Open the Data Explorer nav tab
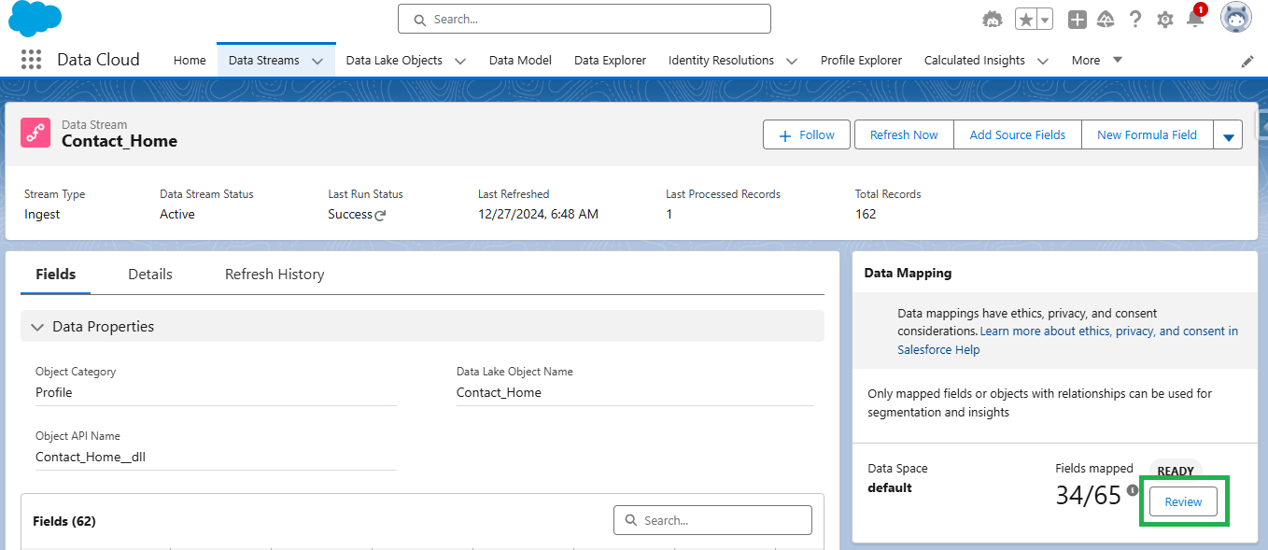The width and height of the screenshot is (1268, 550). point(610,60)
